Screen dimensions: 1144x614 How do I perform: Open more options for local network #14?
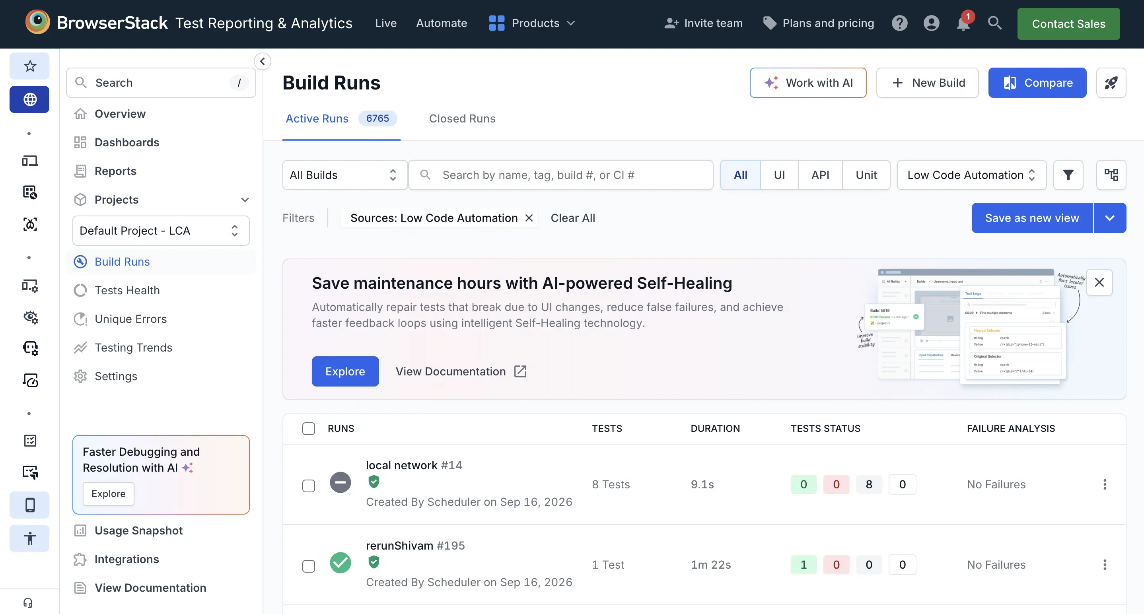pos(1105,484)
